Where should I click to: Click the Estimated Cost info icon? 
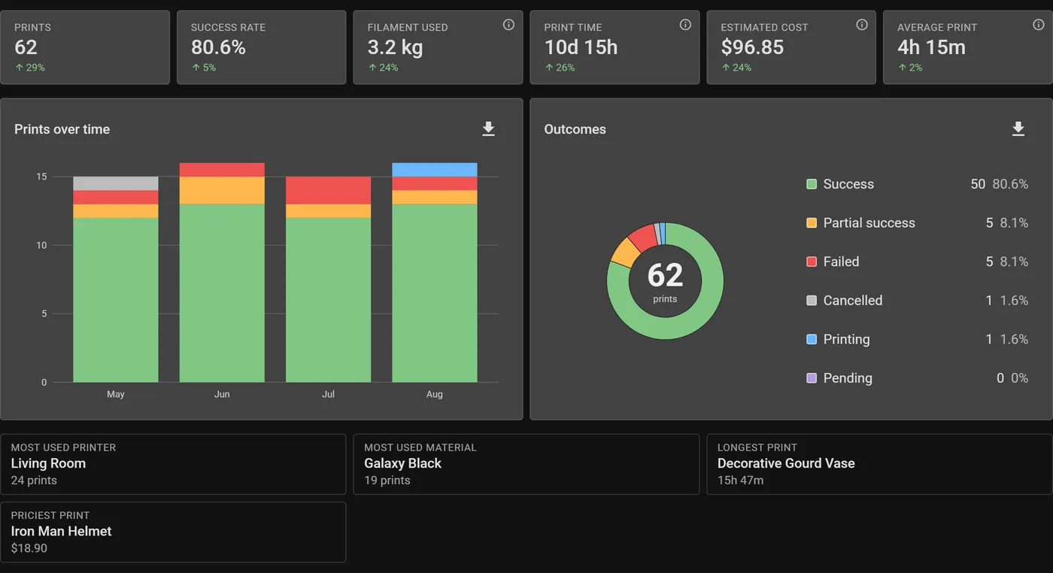(x=862, y=25)
